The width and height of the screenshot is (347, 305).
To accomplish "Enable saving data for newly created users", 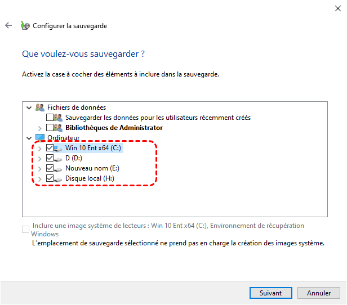I will [50, 118].
